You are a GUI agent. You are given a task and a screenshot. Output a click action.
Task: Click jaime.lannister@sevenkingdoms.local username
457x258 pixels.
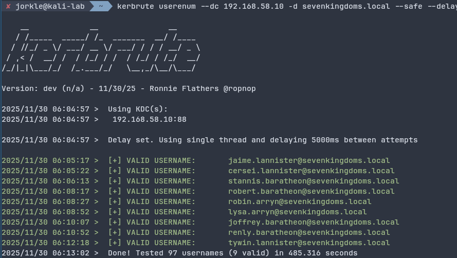(309, 160)
